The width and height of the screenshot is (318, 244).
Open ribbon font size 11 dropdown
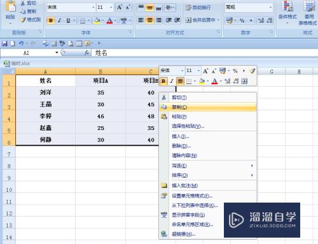[111, 8]
